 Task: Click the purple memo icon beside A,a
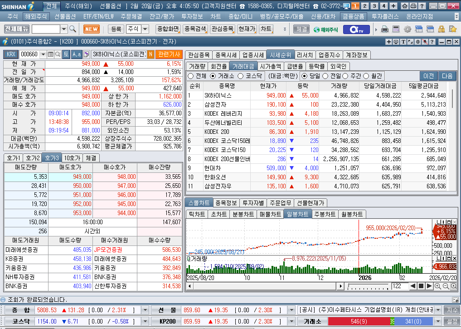(x=87, y=54)
